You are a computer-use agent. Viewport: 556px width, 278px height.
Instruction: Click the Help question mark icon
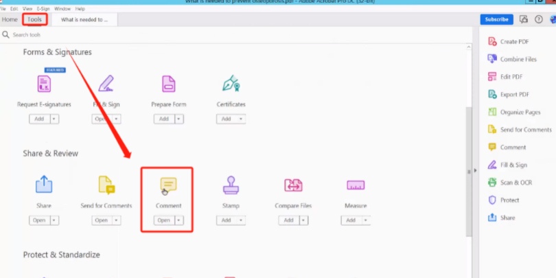pyautogui.click(x=539, y=19)
